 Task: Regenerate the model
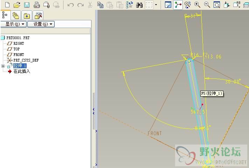point(130,5)
